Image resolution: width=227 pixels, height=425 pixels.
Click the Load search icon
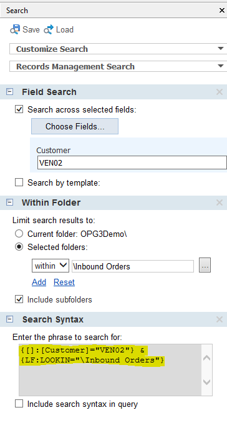click(49, 29)
